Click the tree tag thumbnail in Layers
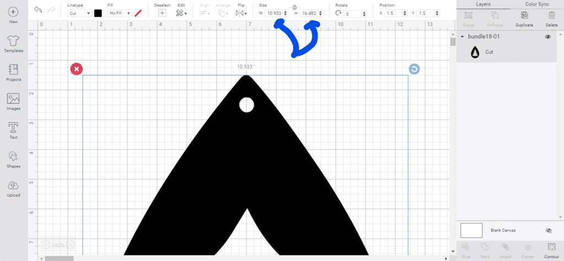This screenshot has height=261, width=564. [475, 52]
